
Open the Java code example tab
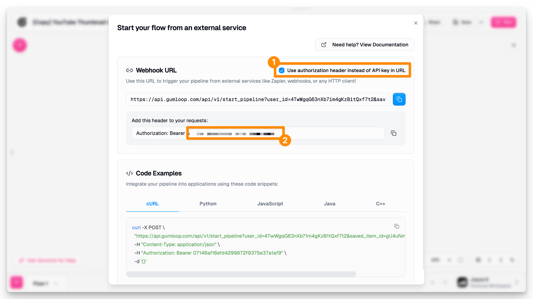(x=329, y=204)
